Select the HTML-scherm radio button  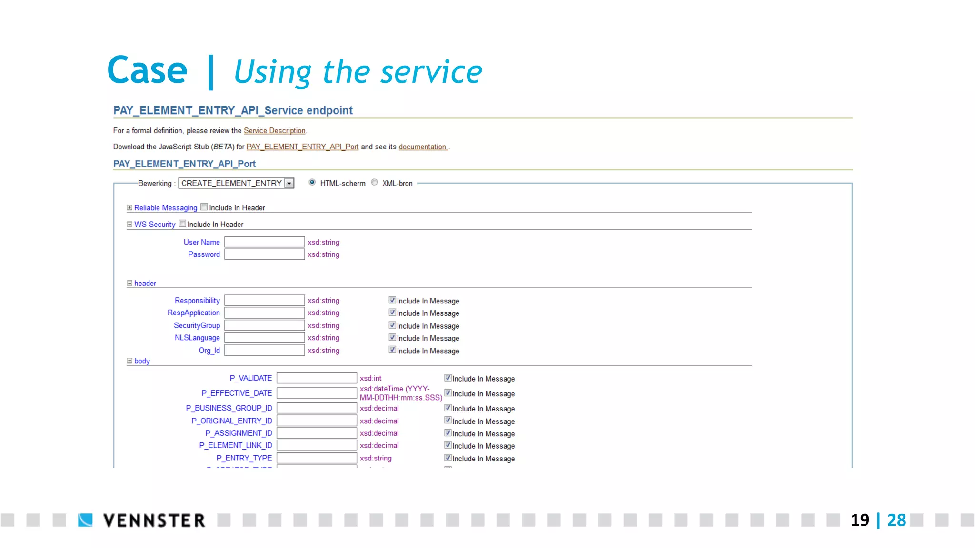click(x=312, y=182)
